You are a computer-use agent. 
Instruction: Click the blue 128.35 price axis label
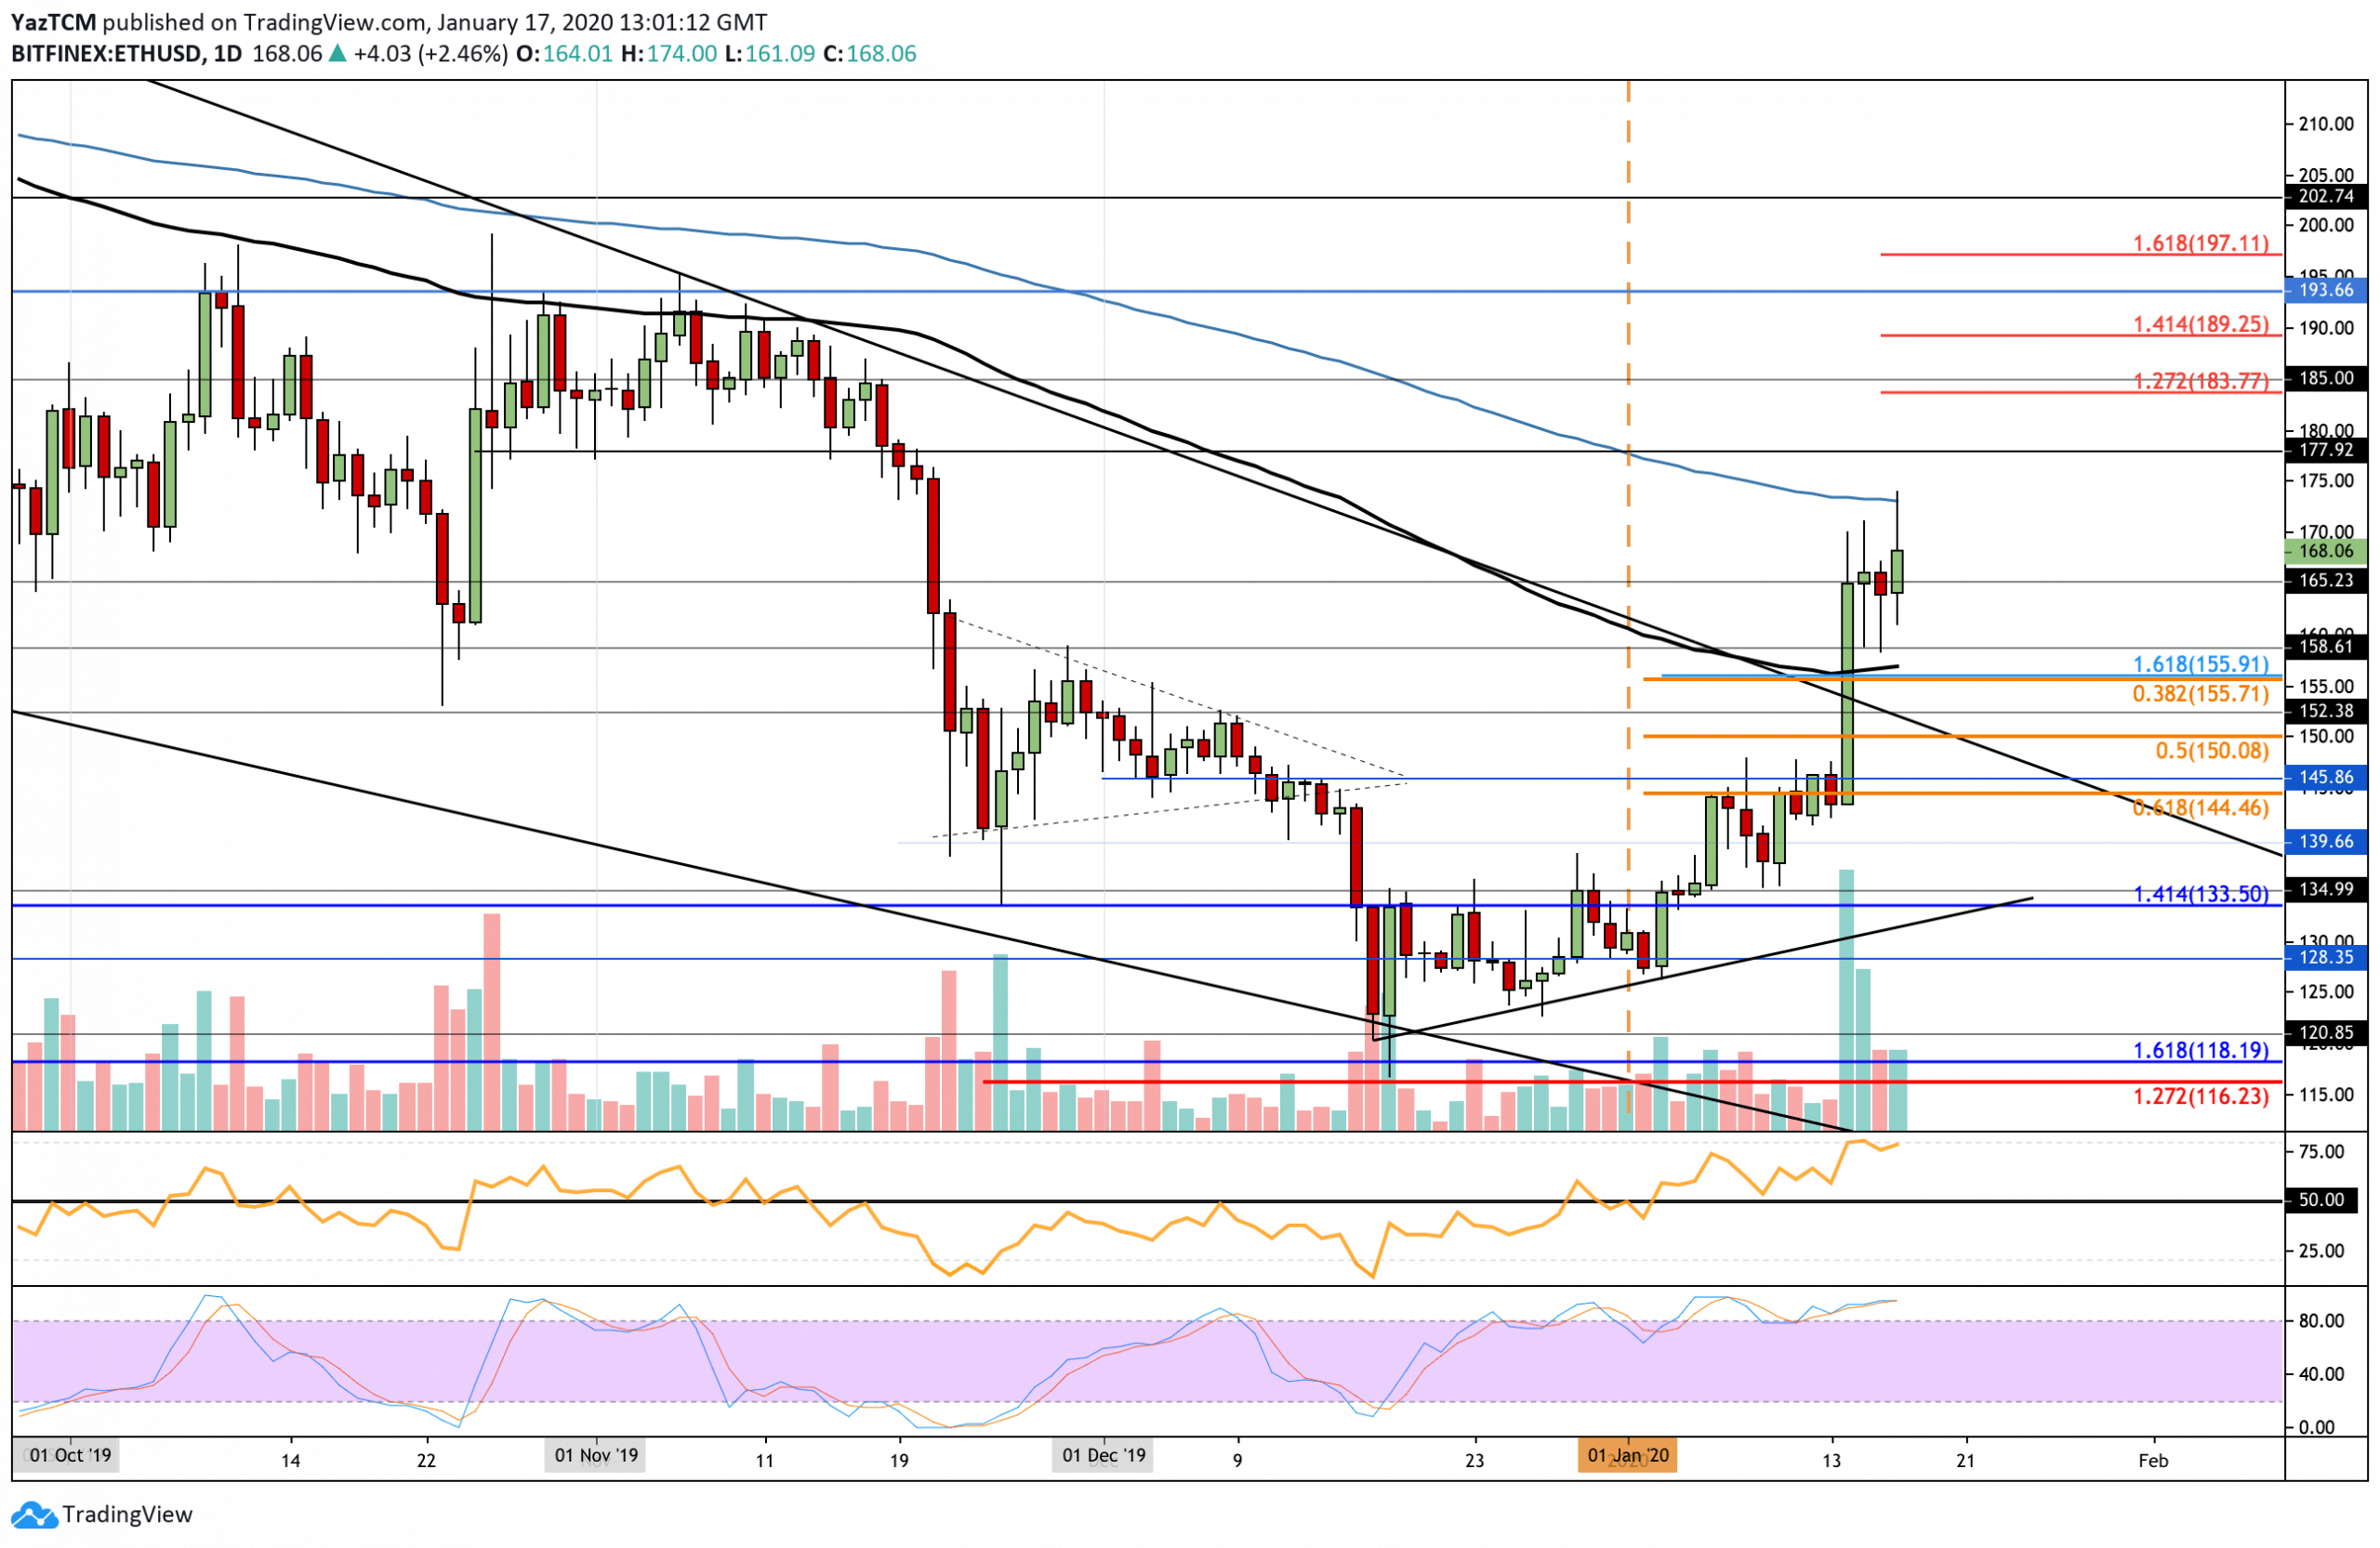pos(2326,957)
